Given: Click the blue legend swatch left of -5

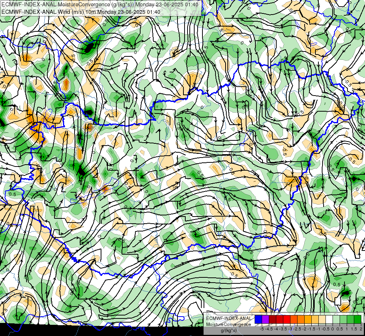Looking at the screenshot, I should click(x=258, y=320).
